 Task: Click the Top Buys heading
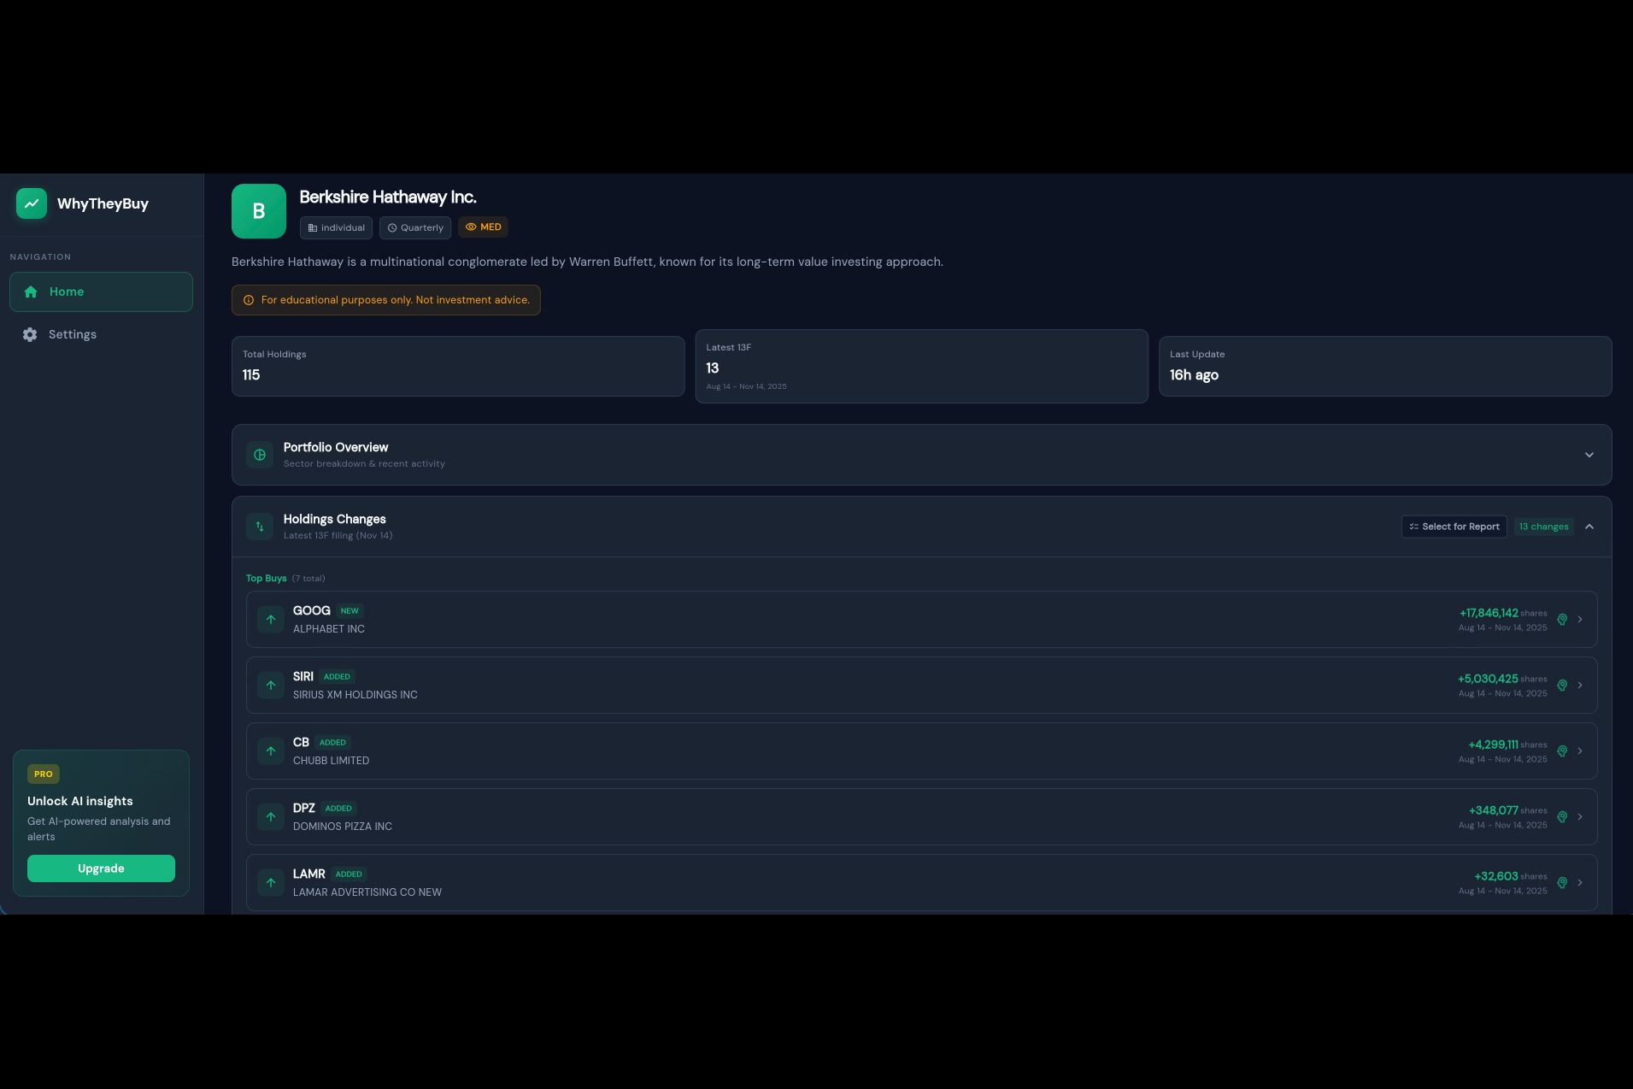267,579
